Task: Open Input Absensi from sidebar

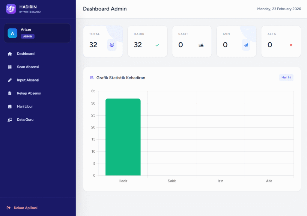Action: (28, 80)
